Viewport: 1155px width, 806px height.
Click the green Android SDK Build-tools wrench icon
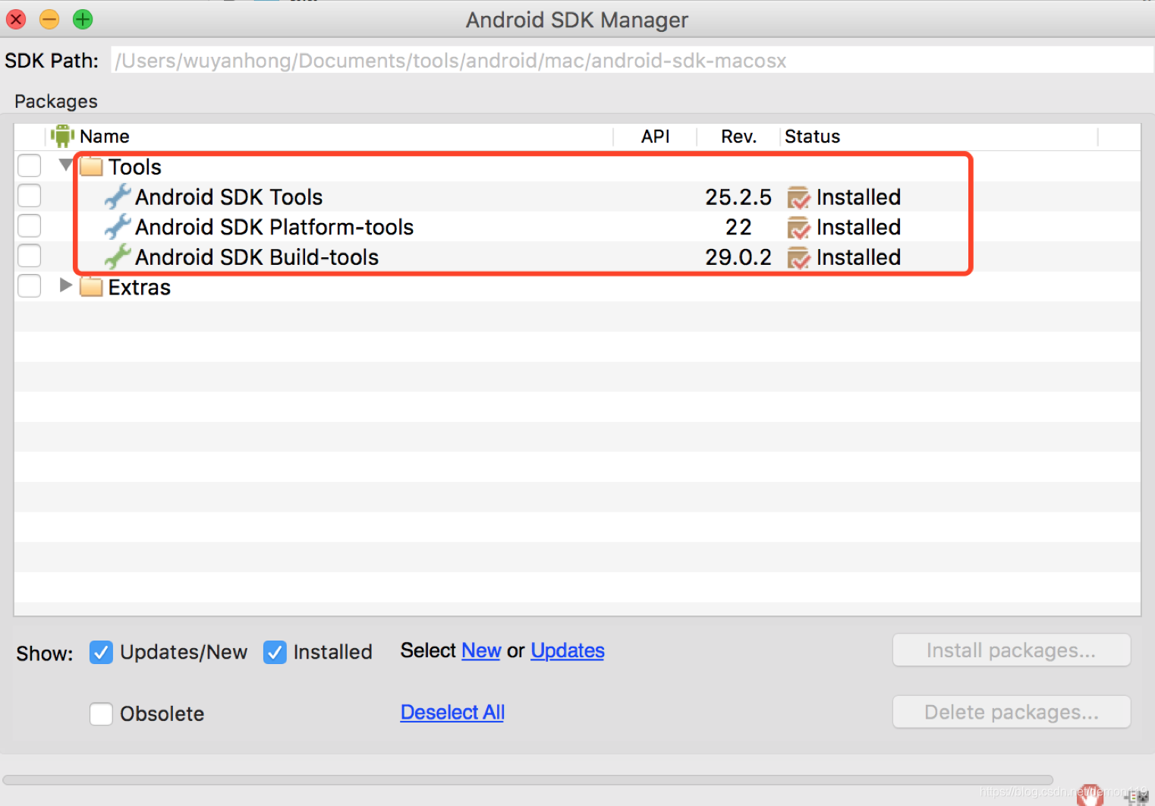click(x=118, y=257)
